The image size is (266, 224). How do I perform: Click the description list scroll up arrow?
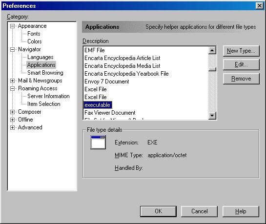tap(212, 50)
